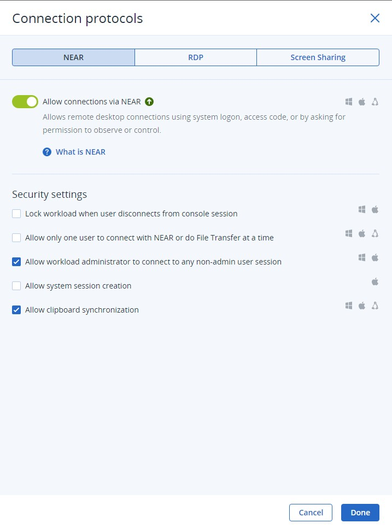Click the Windows icon on clipboard synchronization row

pos(349,305)
